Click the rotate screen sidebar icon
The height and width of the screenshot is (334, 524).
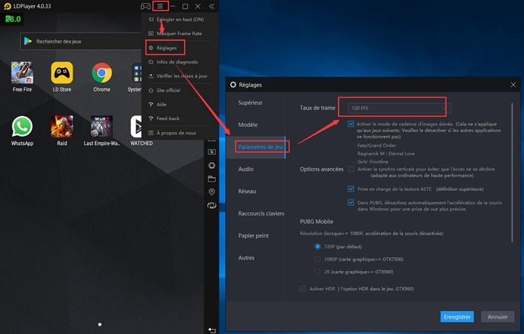point(212,205)
